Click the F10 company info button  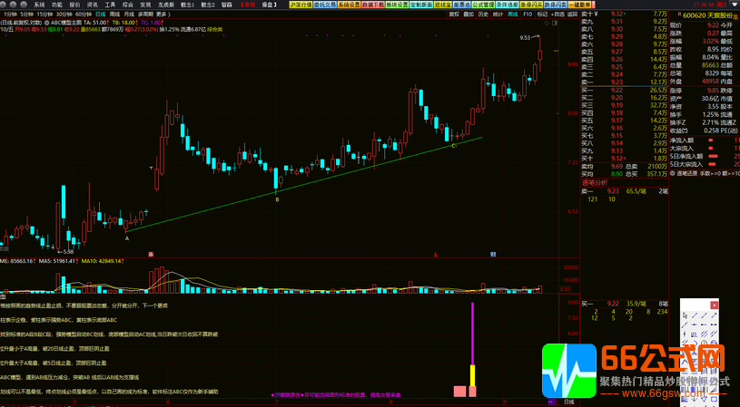[x=528, y=15]
